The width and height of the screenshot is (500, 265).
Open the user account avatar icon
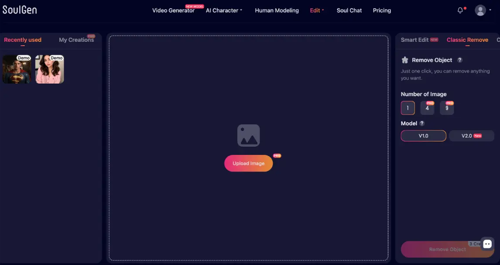[x=480, y=10]
